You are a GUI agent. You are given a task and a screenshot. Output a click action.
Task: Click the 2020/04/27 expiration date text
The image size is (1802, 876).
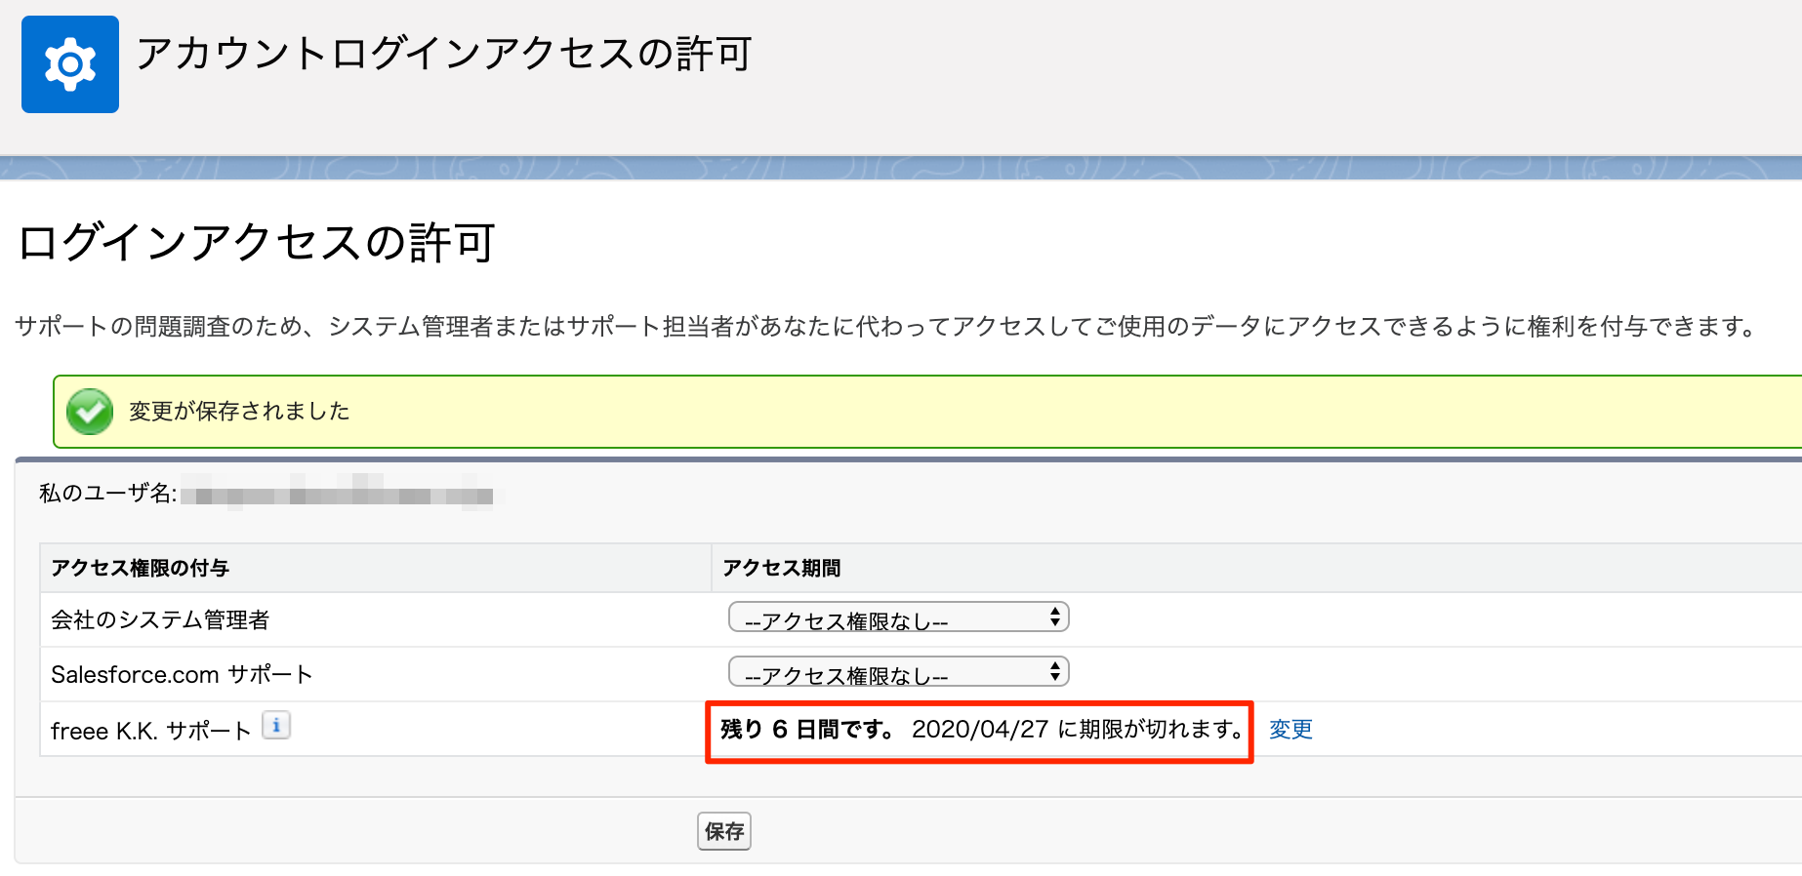[x=980, y=729]
